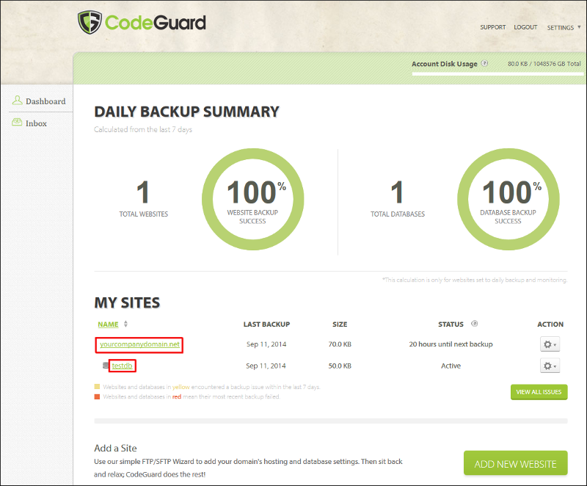
Task: Go to the Dashboard sidebar item
Action: 45,101
